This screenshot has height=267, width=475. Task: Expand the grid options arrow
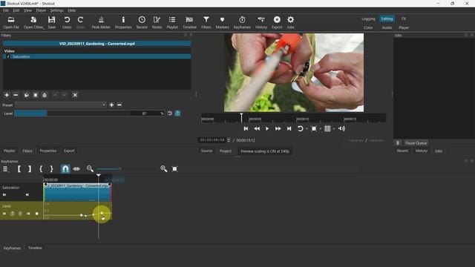pos(334,129)
